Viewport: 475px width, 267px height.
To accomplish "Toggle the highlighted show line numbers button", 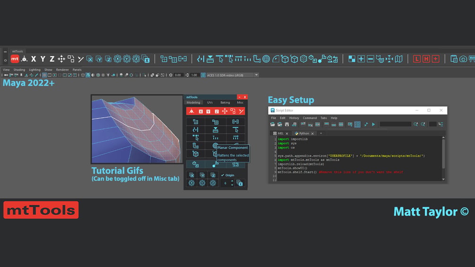I will (357, 124).
